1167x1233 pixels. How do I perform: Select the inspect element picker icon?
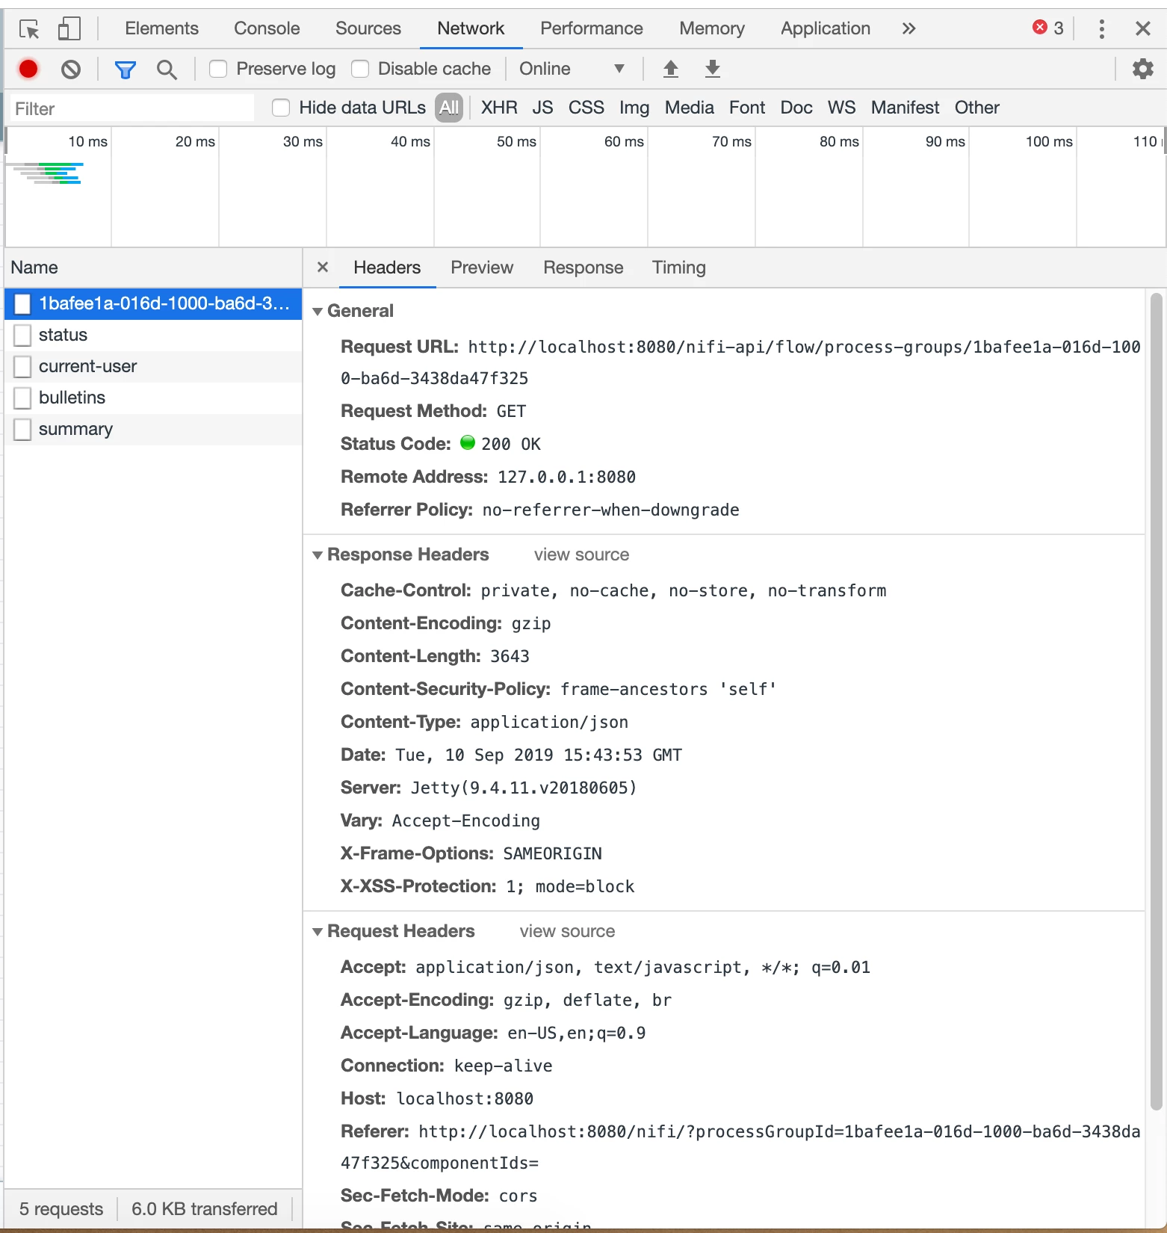tap(29, 29)
